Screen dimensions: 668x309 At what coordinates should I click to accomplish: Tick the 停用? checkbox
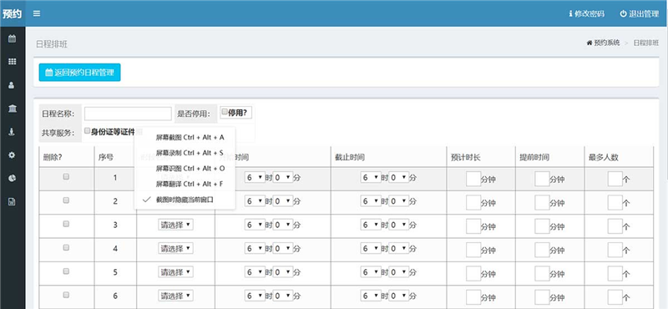tap(225, 112)
